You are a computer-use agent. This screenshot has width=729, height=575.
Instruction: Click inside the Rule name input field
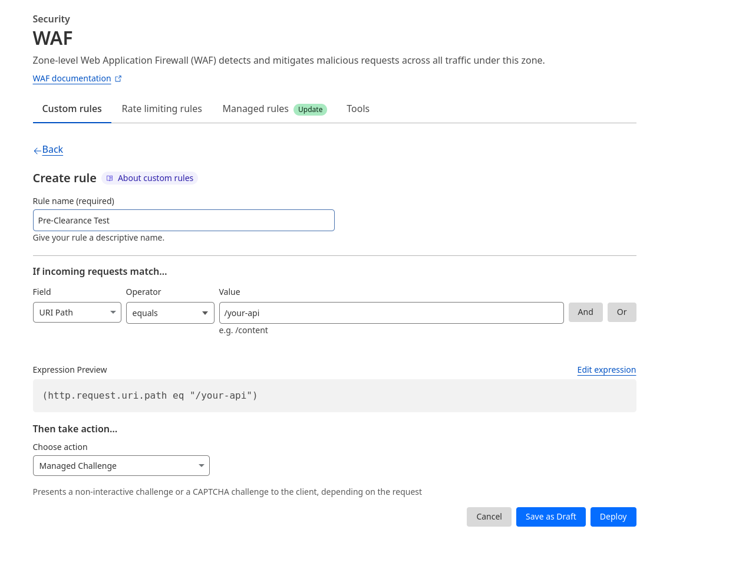[x=183, y=220]
